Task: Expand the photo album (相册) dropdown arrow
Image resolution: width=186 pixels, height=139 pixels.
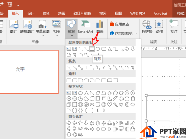Action: [x=57, y=36]
